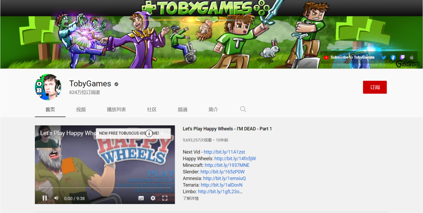Click the Let's Play Happy Wheels video title

pos(227,129)
